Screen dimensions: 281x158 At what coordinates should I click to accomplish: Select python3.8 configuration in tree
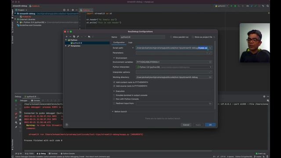click(87, 43)
